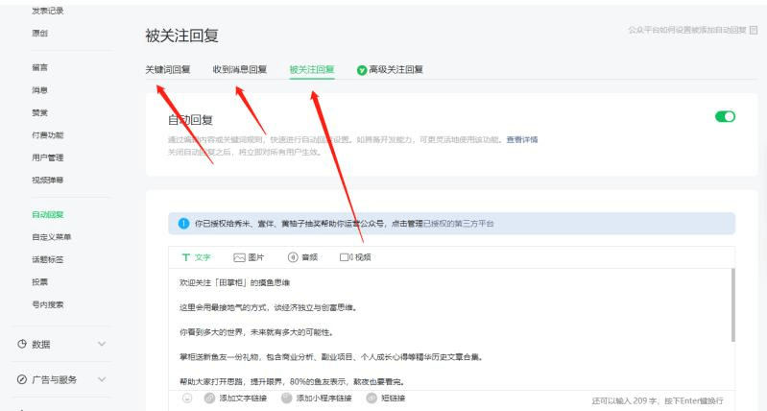Select the 视频 video reply type icon

(346, 257)
